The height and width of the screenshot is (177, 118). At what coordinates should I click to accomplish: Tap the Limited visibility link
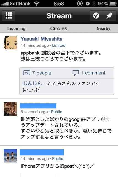[x=59, y=45]
